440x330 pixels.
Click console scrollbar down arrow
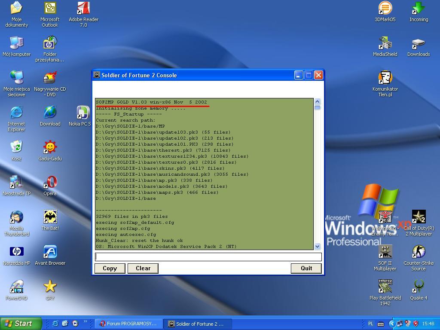coord(318,246)
